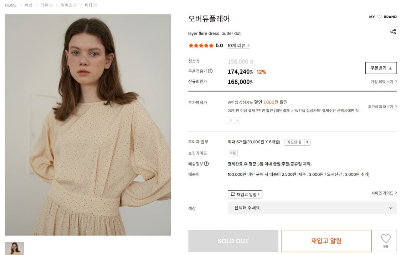
Task: Click the 쿠폰 badge under 쇼핑가이드
Action: (x=232, y=153)
